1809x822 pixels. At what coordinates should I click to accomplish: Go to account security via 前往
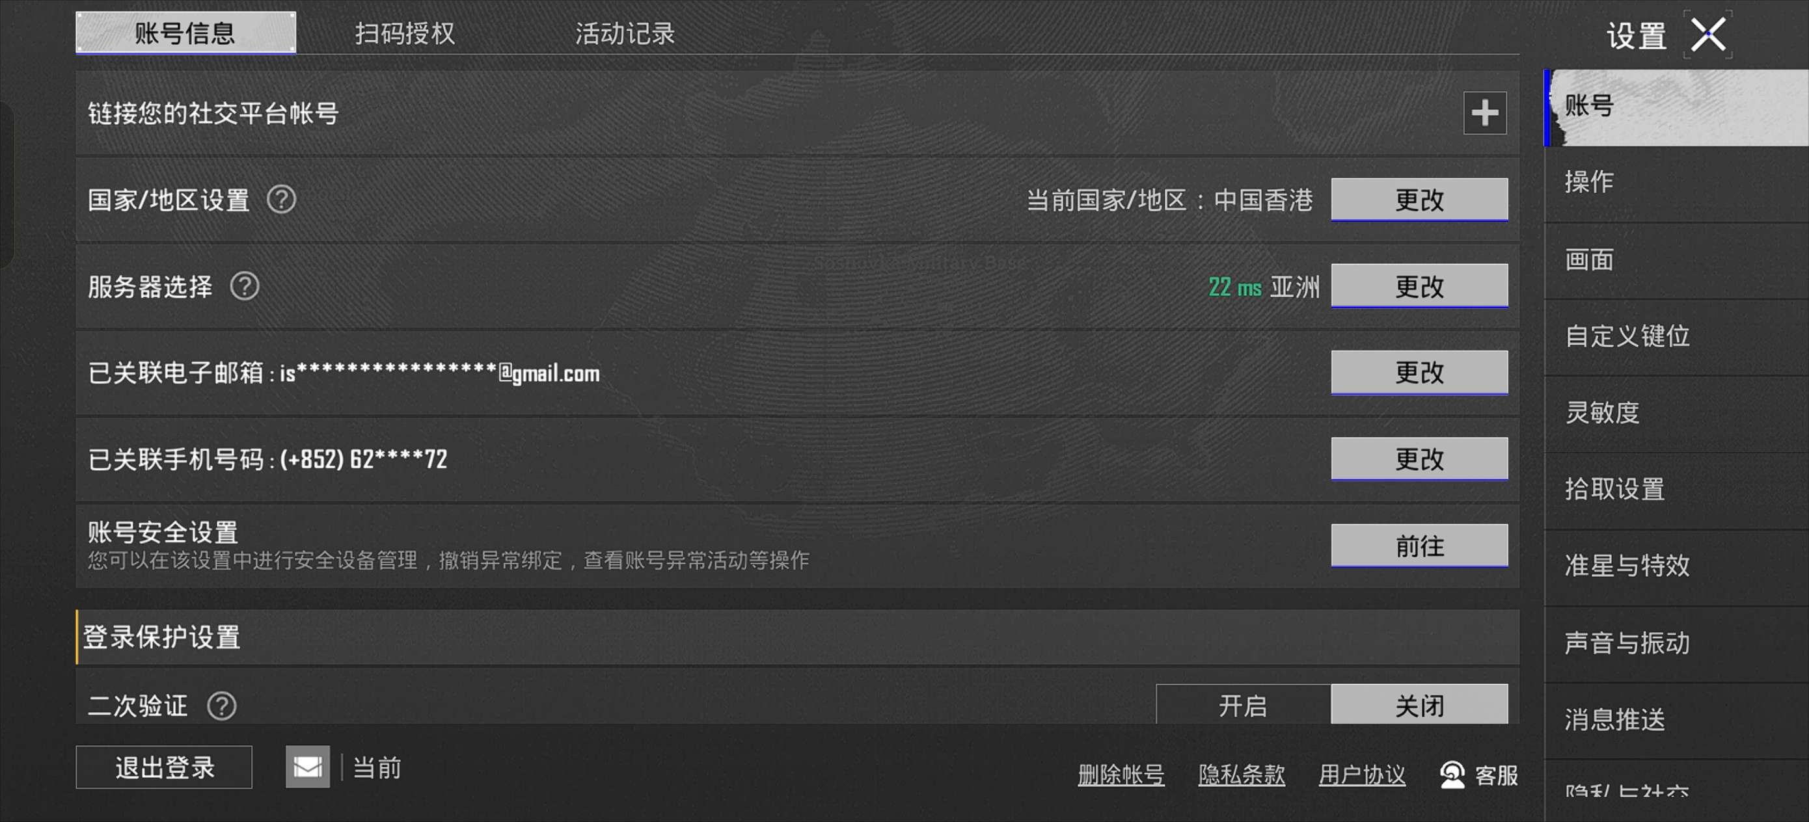tap(1419, 546)
